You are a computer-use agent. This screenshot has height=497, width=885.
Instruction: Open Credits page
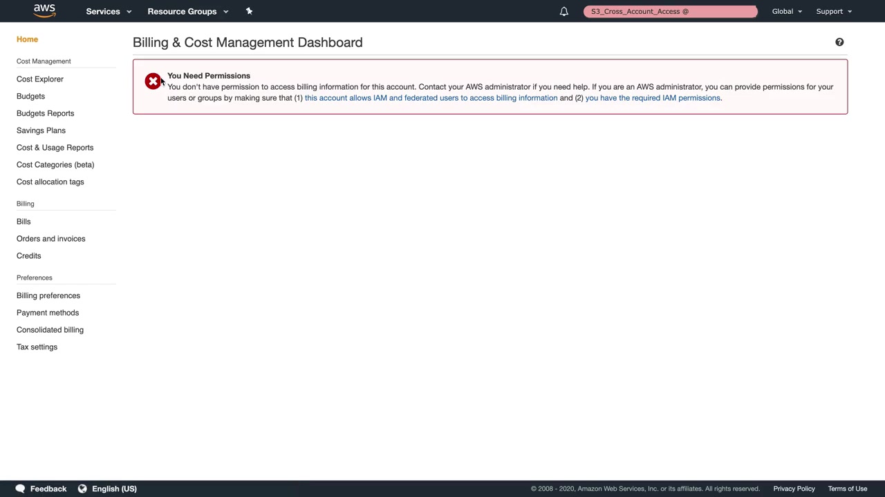28,255
